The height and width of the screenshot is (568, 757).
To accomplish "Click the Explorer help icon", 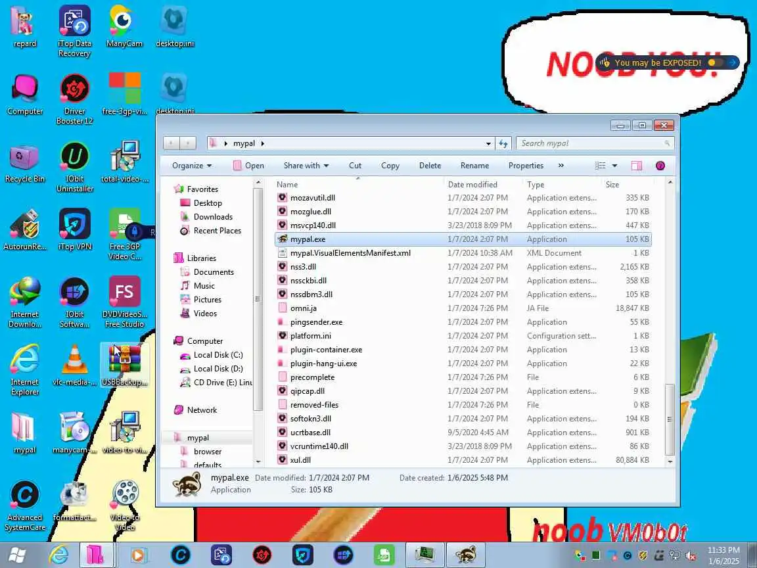I will [660, 166].
